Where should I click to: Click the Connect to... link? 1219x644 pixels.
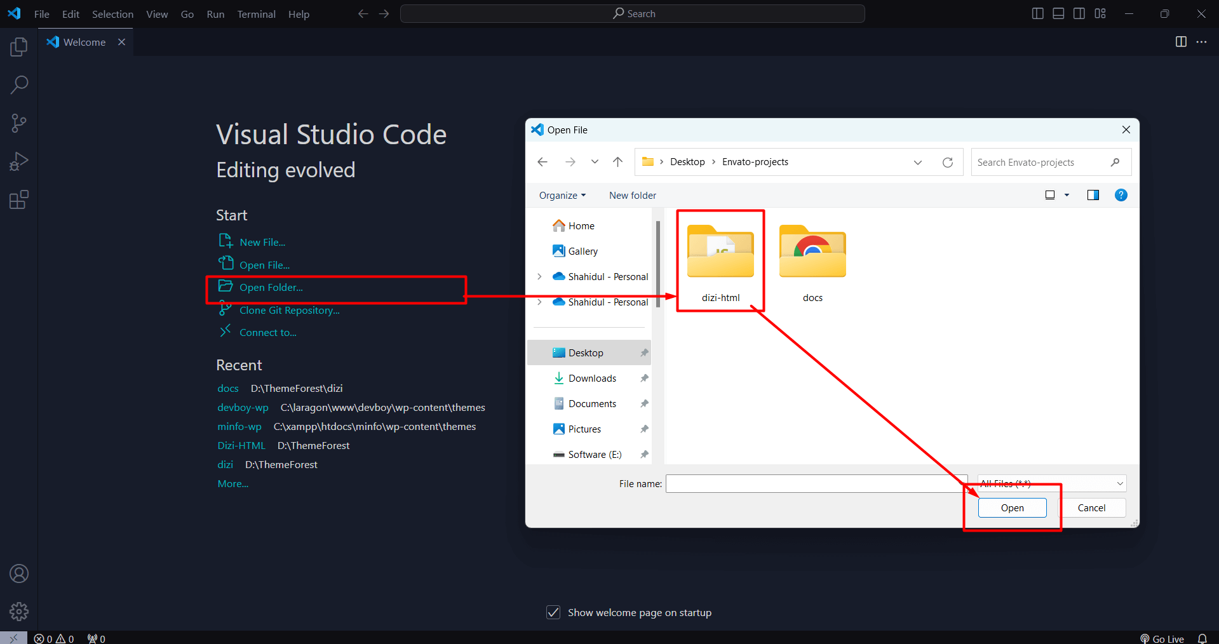[x=267, y=333]
